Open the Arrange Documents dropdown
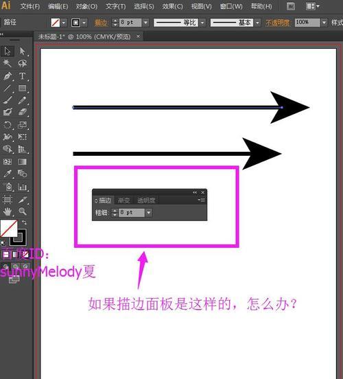 [x=313, y=6]
